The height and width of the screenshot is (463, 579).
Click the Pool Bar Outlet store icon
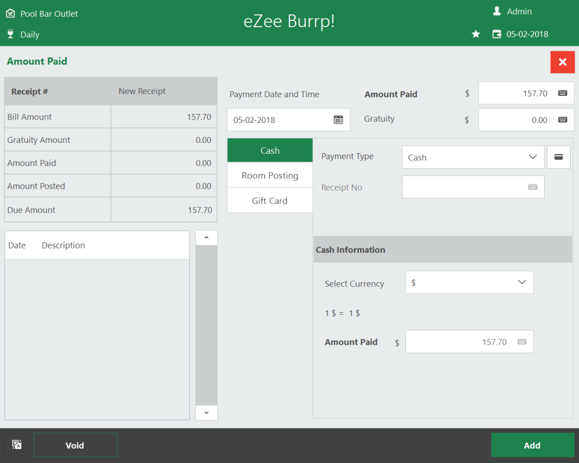click(10, 13)
